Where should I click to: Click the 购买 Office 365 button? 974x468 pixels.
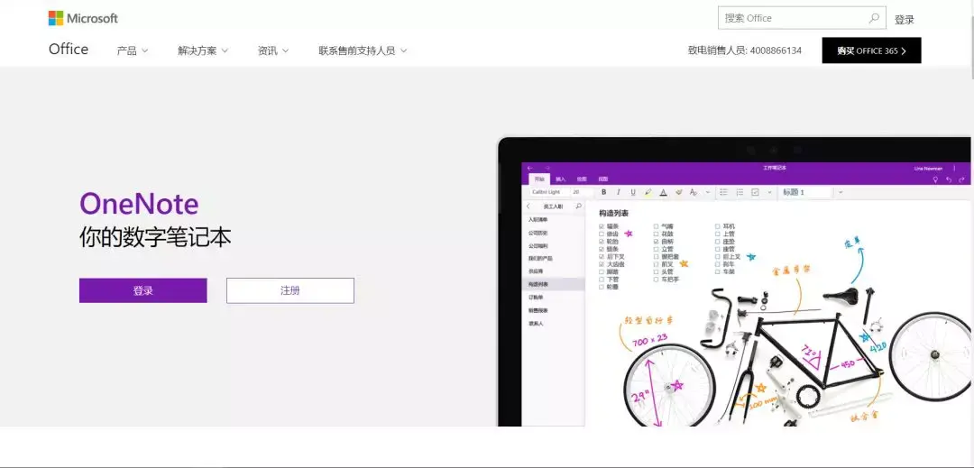[871, 50]
